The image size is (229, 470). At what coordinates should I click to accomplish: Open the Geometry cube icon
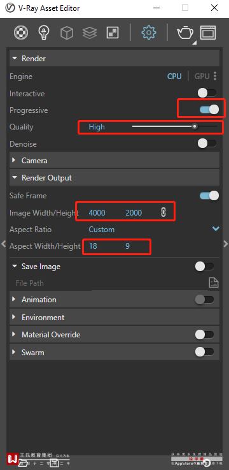tap(67, 33)
